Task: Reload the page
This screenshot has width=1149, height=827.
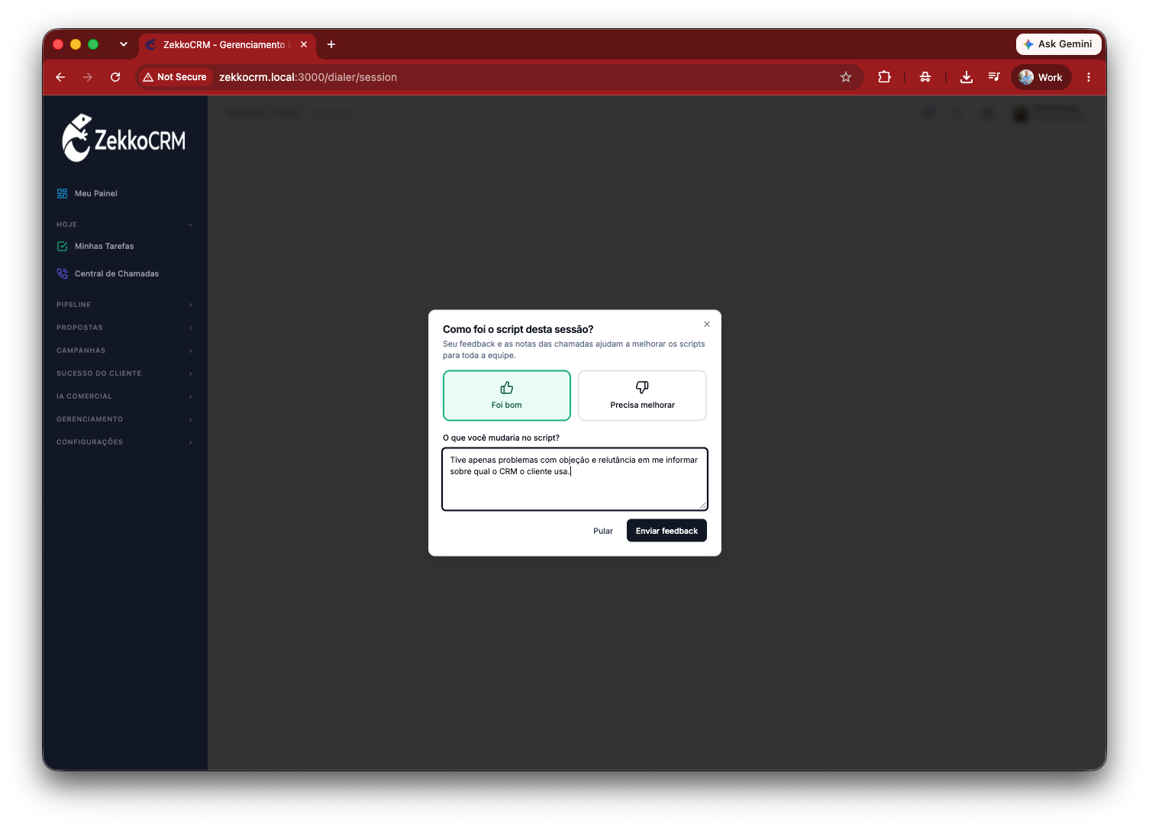Action: click(115, 77)
